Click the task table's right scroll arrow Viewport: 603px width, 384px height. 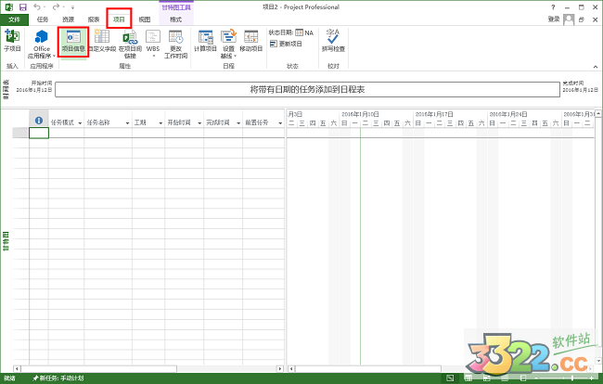point(280,368)
